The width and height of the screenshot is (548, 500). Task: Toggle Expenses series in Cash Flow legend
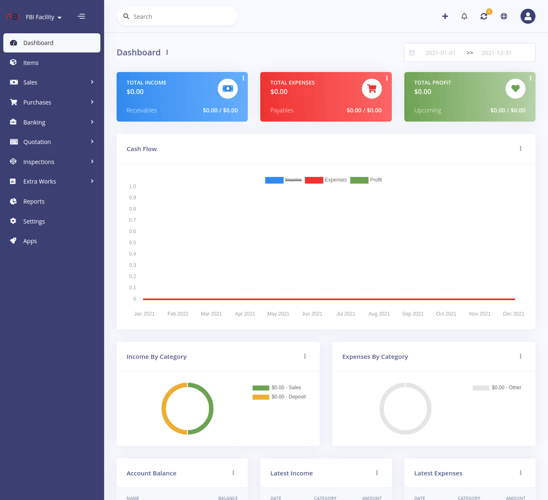326,180
